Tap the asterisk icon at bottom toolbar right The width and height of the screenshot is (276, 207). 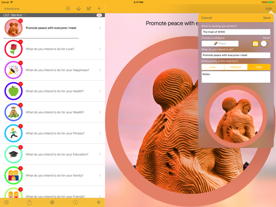[98, 202]
